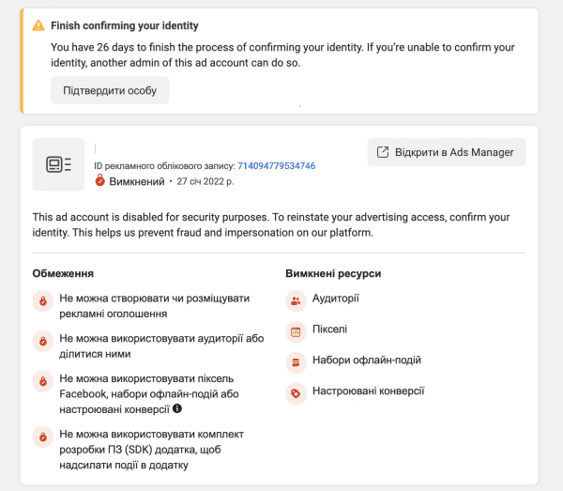Select the Набори офлайн-подій resource
This screenshot has height=491, width=563.
click(x=367, y=361)
